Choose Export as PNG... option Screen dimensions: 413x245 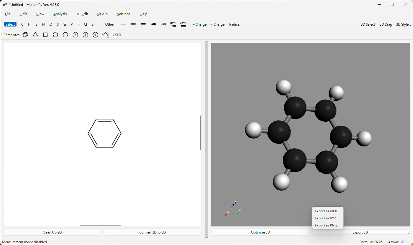pyautogui.click(x=328, y=225)
